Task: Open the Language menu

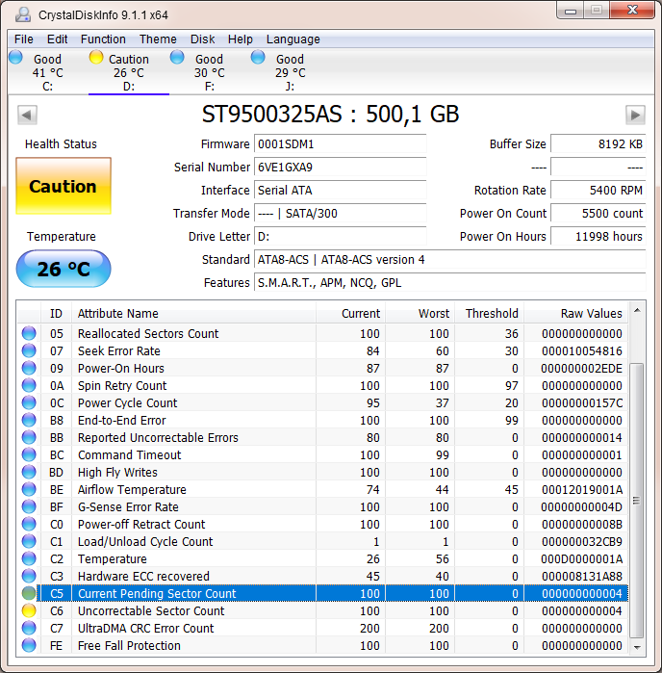Action: (x=293, y=39)
